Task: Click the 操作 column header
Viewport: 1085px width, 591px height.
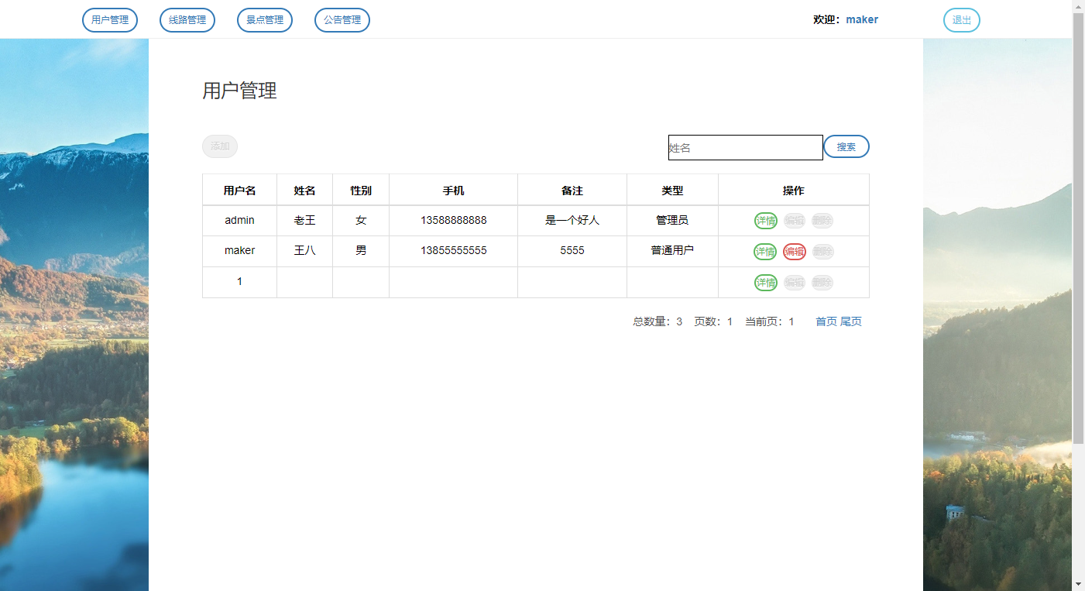Action: tap(794, 190)
